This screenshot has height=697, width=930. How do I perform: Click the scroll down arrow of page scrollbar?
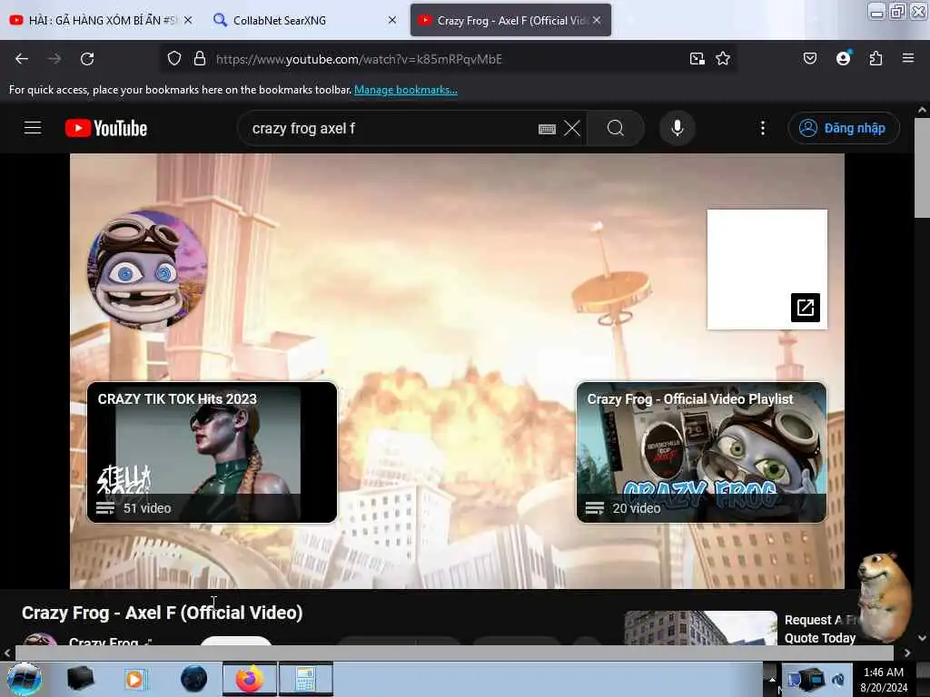[922, 638]
